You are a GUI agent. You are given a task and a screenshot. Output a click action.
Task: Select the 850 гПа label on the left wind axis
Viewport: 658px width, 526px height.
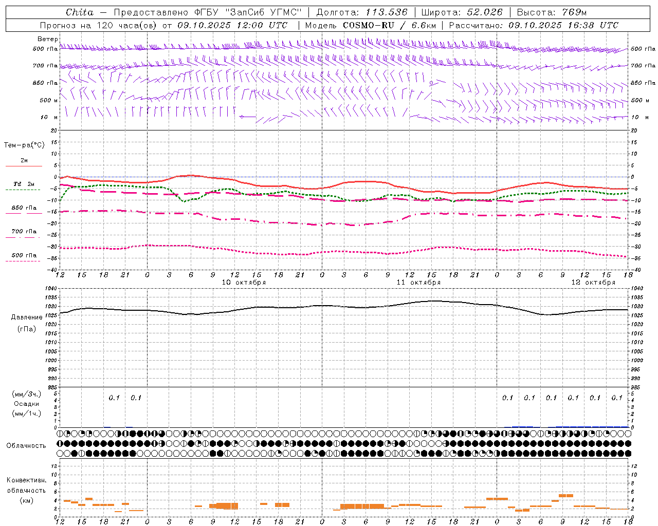pyautogui.click(x=45, y=83)
